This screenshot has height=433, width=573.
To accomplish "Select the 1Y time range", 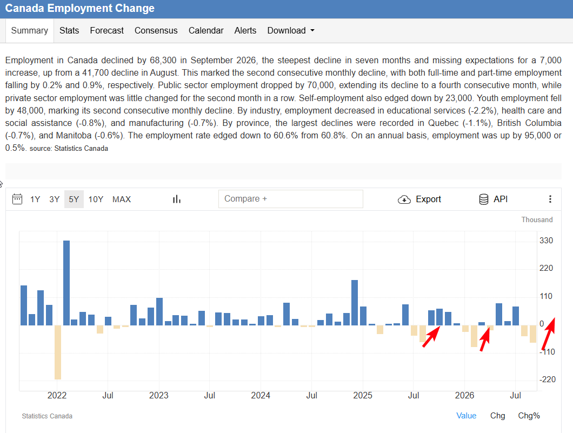I will pyautogui.click(x=35, y=199).
